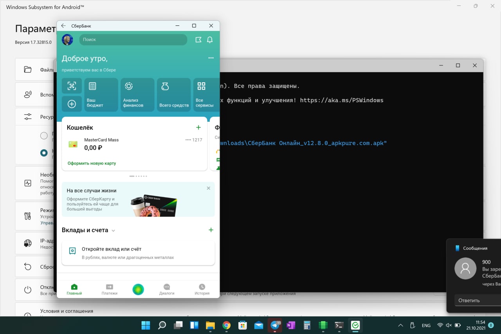The image size is (501, 334).
Task: Open the Windows Start menu
Action: pyautogui.click(x=146, y=325)
